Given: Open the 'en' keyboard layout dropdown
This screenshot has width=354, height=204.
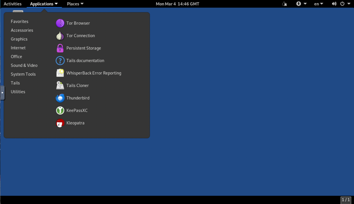Looking at the screenshot, I should click(x=319, y=4).
